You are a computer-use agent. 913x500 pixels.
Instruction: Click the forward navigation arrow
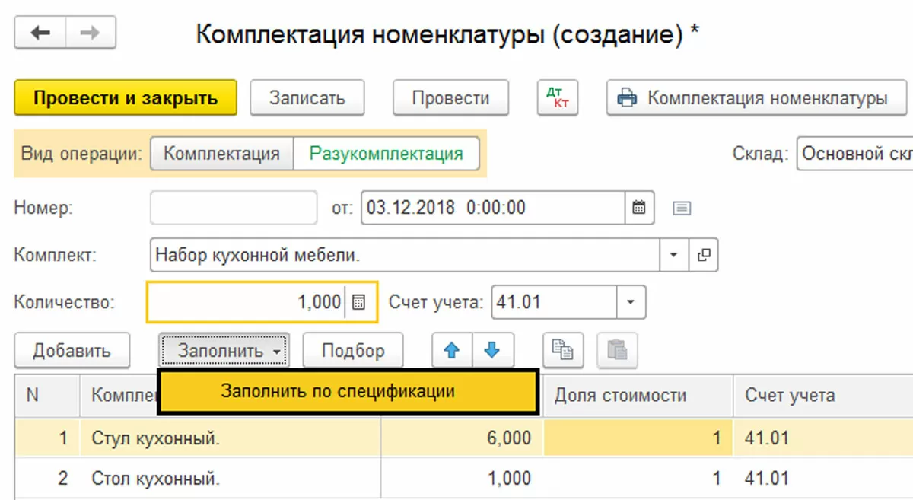pos(90,33)
